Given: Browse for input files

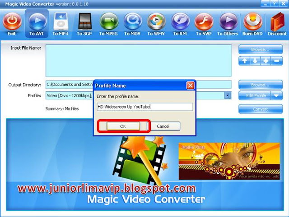Looking at the screenshot, I should 261,50.
